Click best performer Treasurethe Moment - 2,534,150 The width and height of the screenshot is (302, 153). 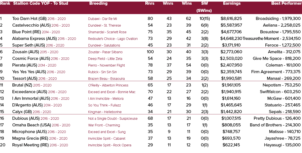tap(271, 39)
